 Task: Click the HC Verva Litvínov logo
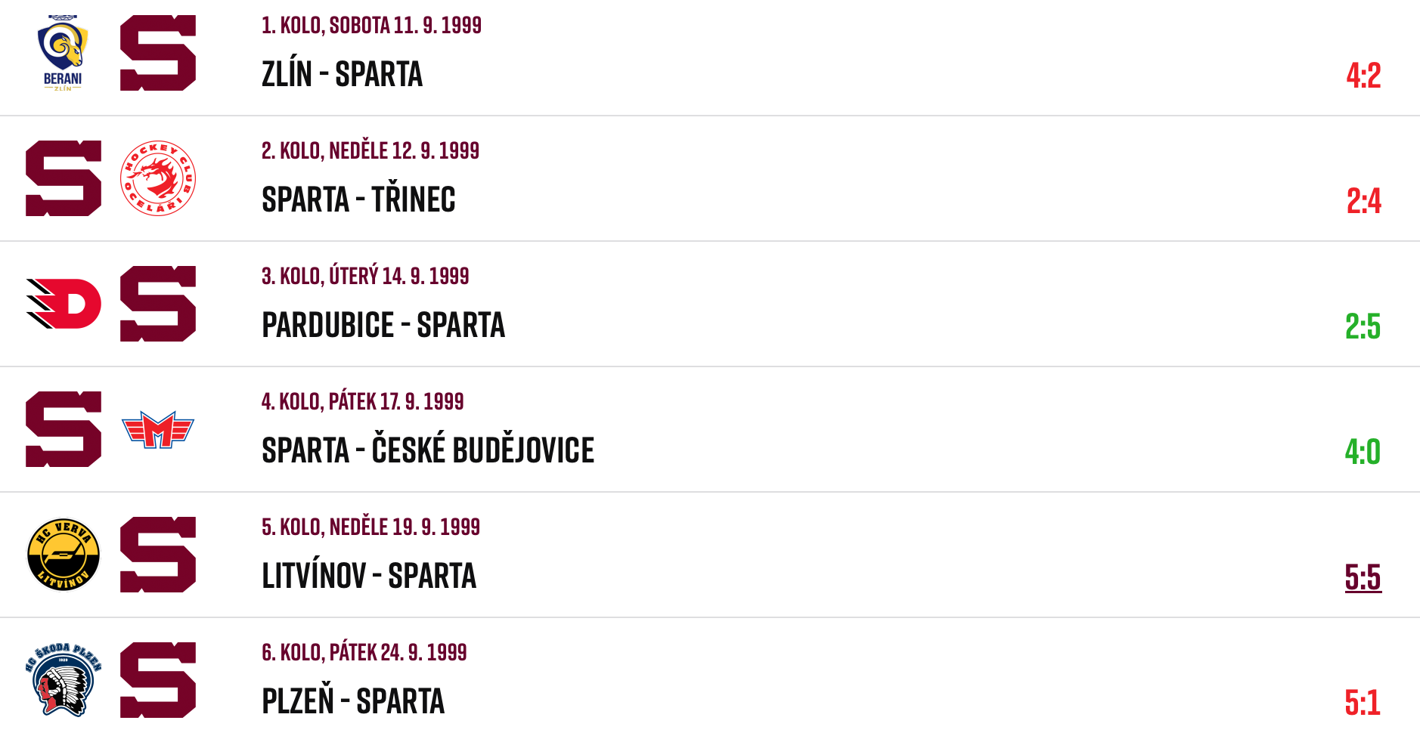(x=64, y=555)
